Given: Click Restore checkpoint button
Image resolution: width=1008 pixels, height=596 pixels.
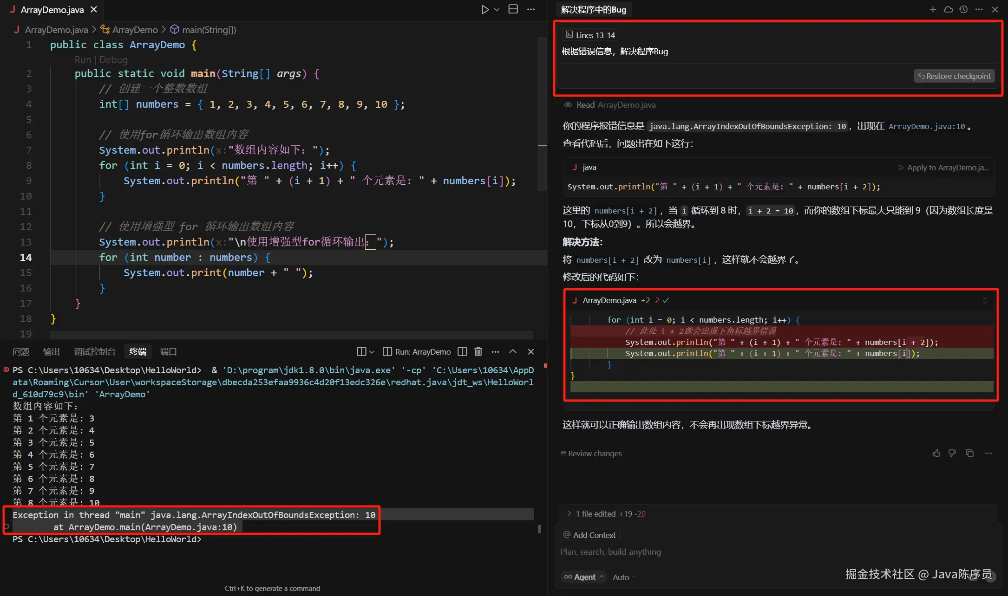Looking at the screenshot, I should click(x=954, y=76).
